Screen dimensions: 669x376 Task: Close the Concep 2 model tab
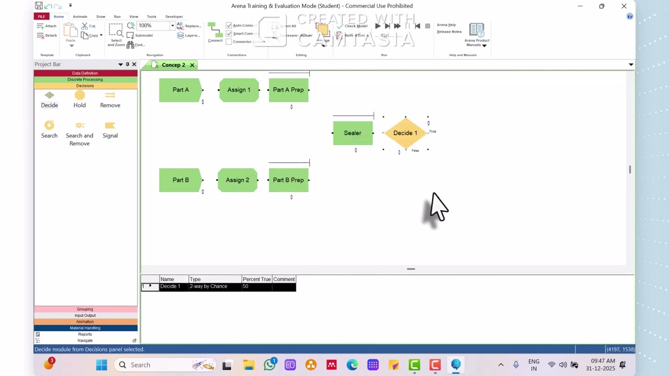click(192, 65)
